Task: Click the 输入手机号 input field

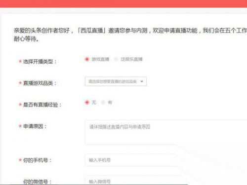Action: click(x=132, y=160)
